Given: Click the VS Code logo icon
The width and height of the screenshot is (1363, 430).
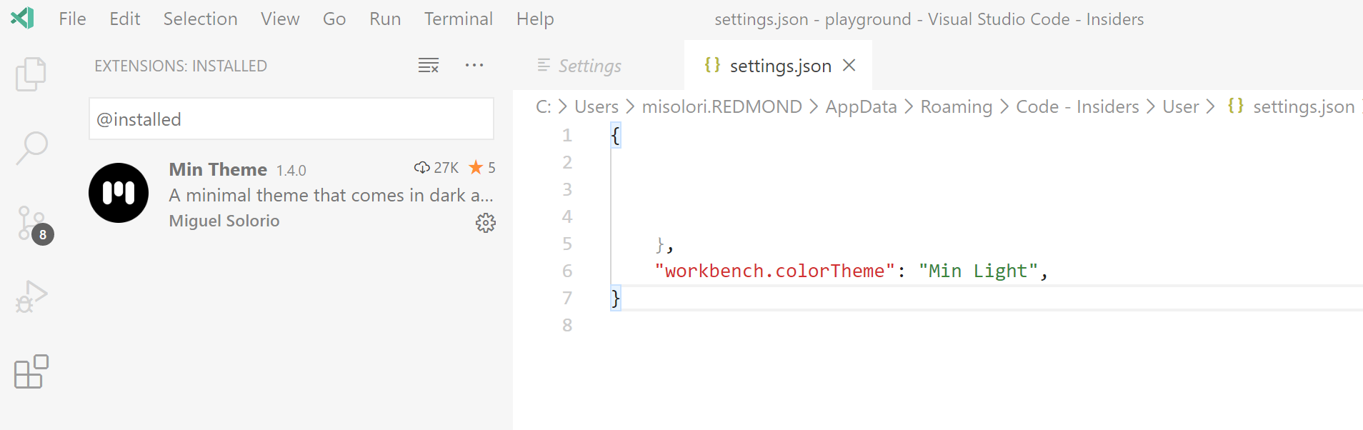Looking at the screenshot, I should click(23, 18).
